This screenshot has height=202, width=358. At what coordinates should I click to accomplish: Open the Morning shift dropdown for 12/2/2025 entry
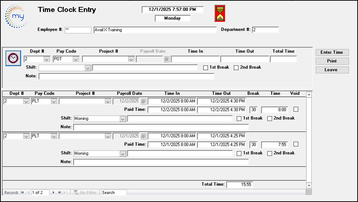tap(123, 119)
